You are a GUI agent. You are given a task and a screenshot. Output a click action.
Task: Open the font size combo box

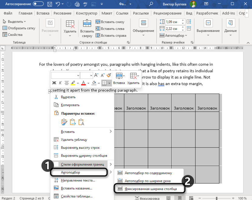click(x=86, y=75)
